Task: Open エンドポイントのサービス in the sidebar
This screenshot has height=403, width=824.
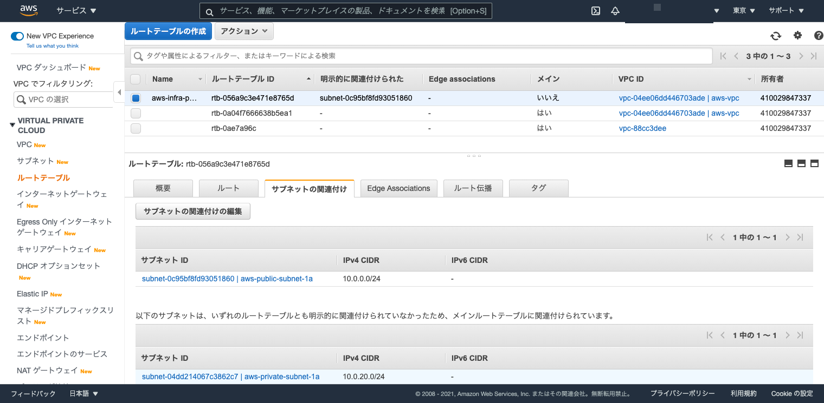Action: click(62, 354)
